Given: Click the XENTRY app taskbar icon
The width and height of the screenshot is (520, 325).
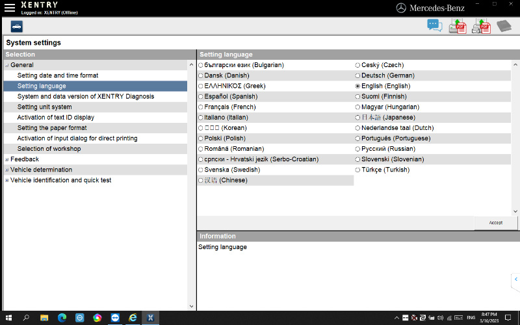Looking at the screenshot, I should click(150, 318).
